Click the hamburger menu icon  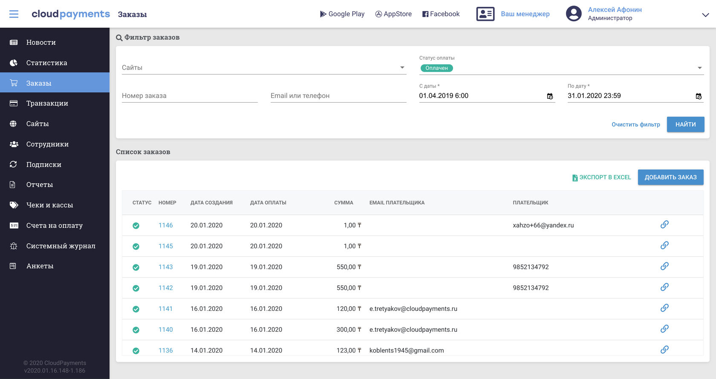click(x=14, y=14)
